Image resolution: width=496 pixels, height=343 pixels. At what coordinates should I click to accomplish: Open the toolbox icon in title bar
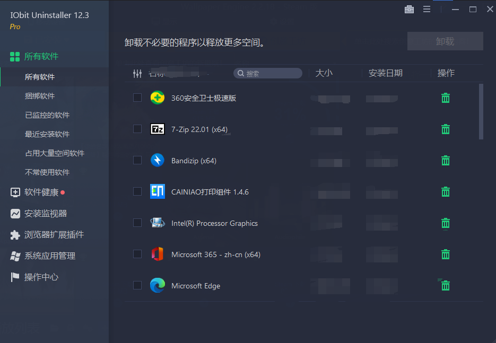(x=409, y=9)
